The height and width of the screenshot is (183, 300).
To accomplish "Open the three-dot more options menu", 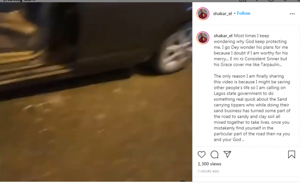I will point(292,14).
